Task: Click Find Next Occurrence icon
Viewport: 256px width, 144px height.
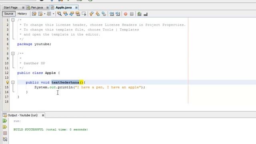Action: click(x=72, y=14)
